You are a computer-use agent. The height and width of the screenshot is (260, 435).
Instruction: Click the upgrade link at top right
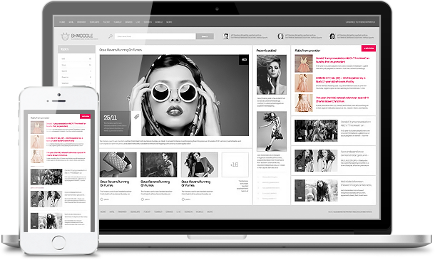pyautogui.click(x=360, y=22)
